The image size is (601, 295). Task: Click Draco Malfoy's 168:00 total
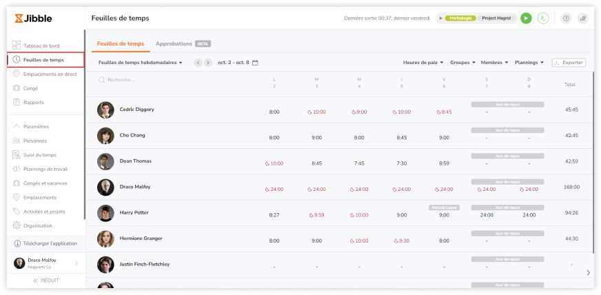click(571, 187)
